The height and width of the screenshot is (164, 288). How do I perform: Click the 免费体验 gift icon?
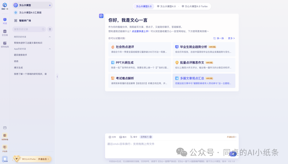(5, 135)
